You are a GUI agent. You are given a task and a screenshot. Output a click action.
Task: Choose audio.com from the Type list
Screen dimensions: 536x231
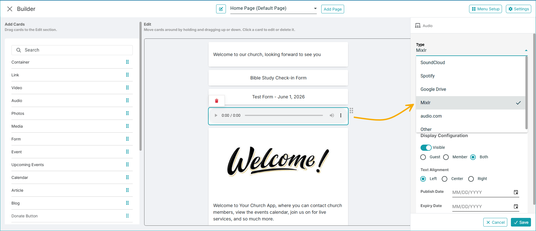tap(471, 116)
